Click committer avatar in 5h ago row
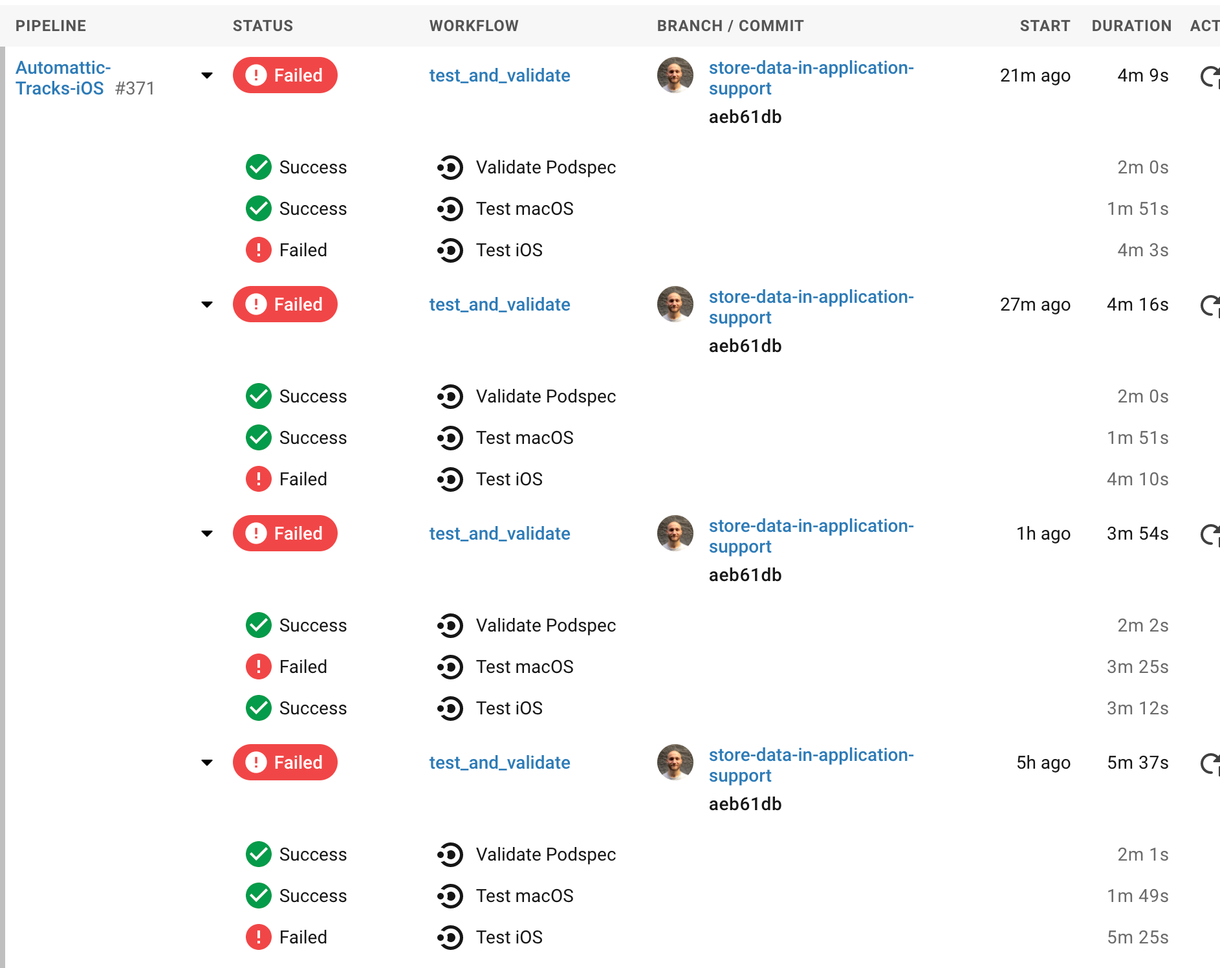Viewport: 1220px width, 968px height. click(x=675, y=762)
